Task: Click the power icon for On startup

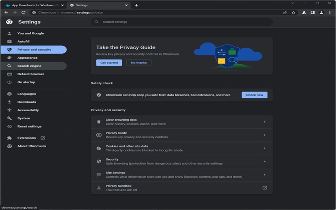Action: coord(9,82)
